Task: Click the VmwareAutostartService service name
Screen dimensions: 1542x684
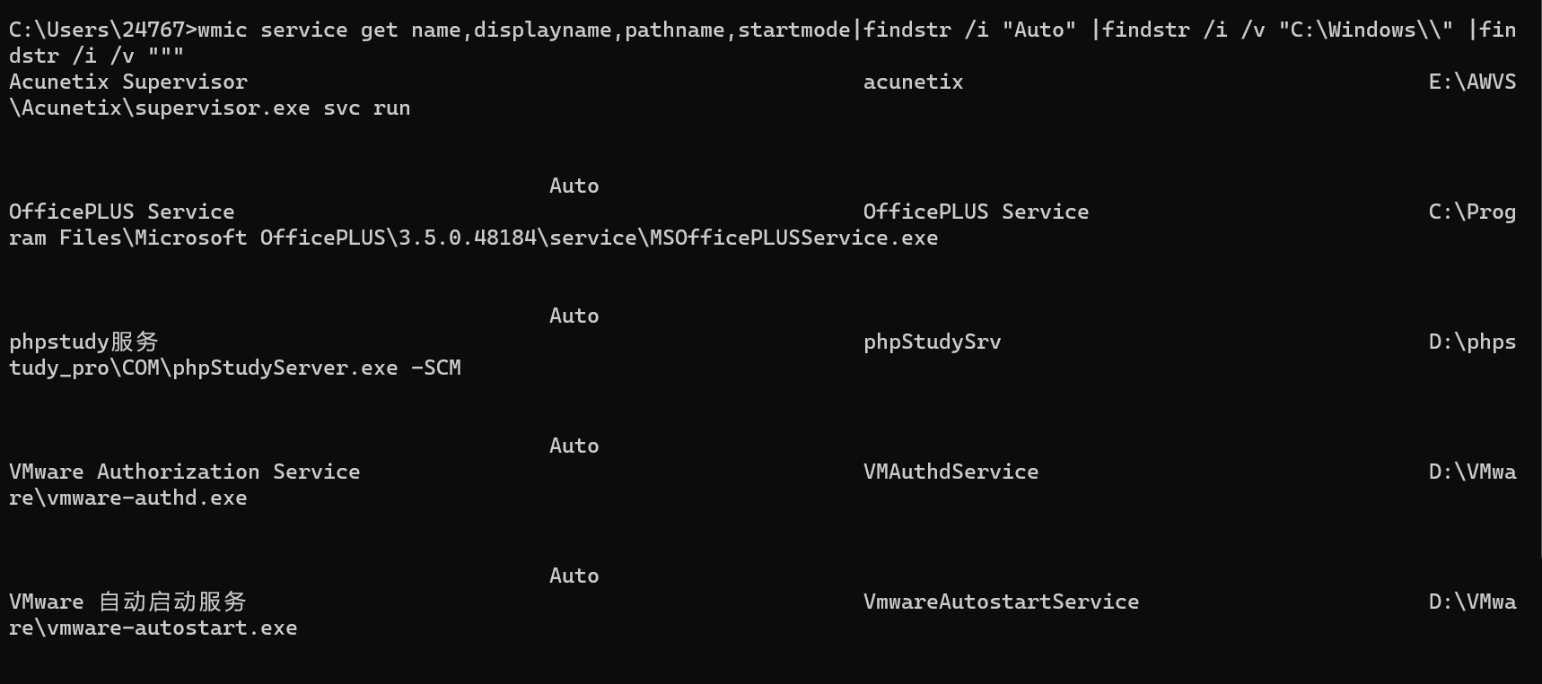Action: pos(1001,602)
